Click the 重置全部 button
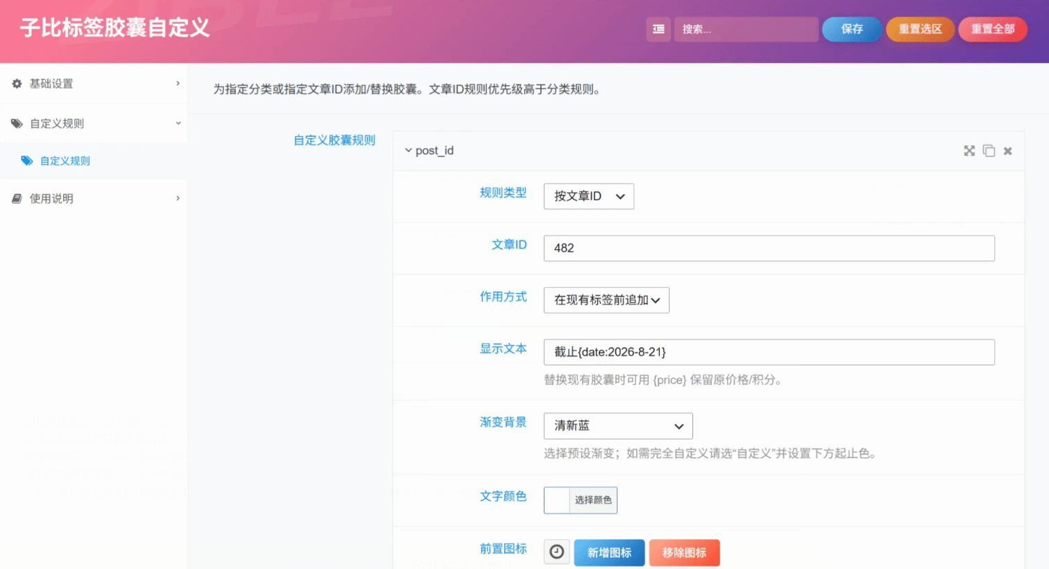Image resolution: width=1049 pixels, height=569 pixels. (x=993, y=29)
